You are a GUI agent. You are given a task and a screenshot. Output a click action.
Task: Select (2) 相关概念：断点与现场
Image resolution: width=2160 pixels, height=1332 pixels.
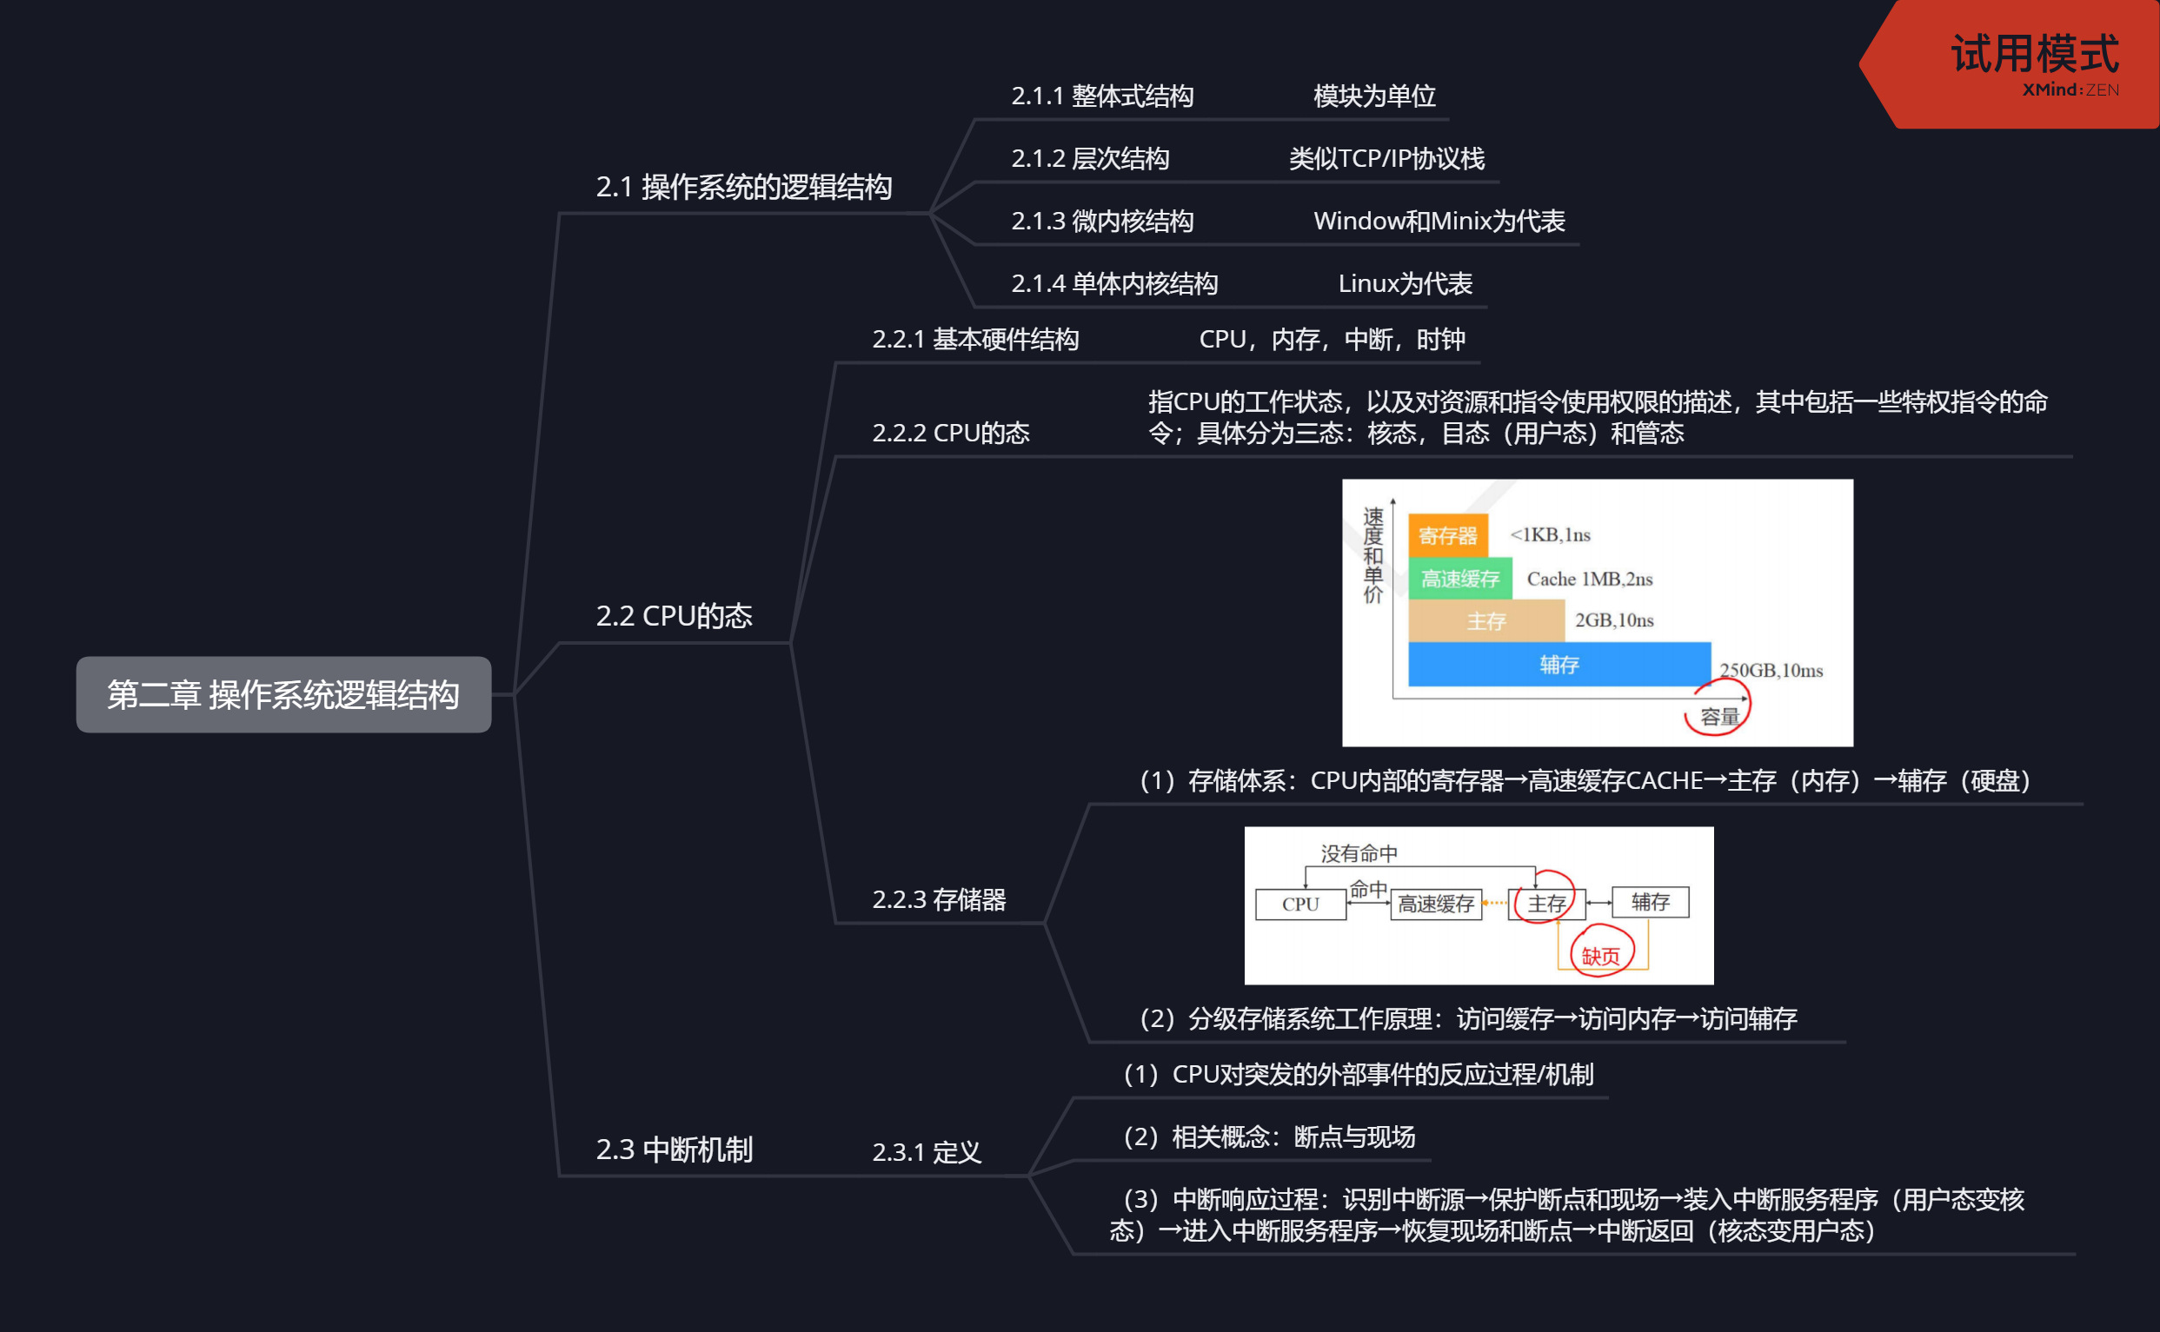pyautogui.click(x=1269, y=1137)
